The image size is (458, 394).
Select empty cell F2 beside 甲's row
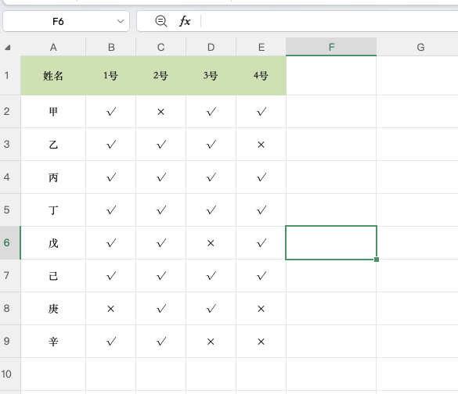331,112
